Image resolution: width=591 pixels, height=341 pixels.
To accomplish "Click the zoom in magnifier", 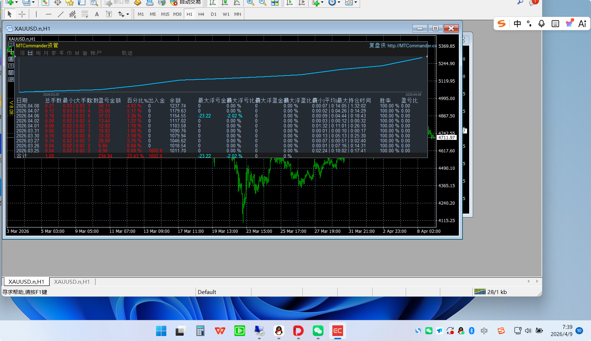I will pyautogui.click(x=250, y=2).
